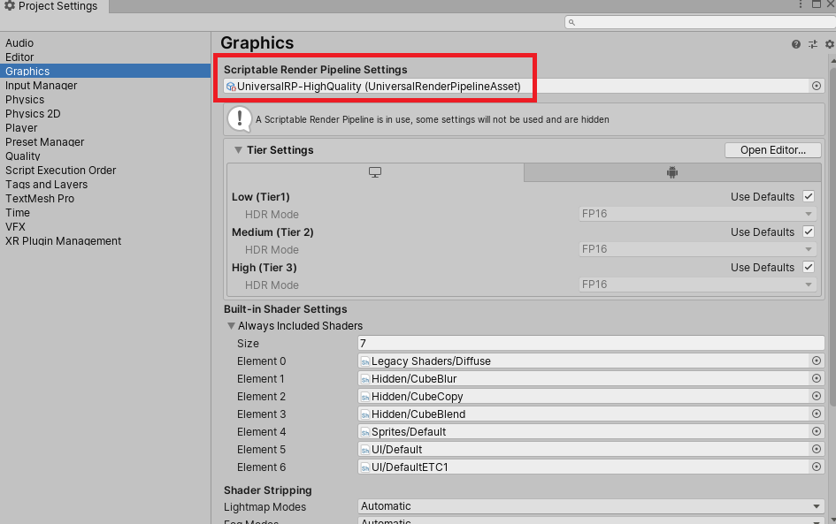Open object picker for UI/Default
The width and height of the screenshot is (836, 524).
tap(817, 449)
